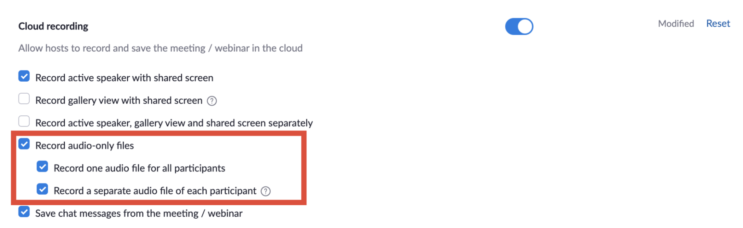The height and width of the screenshot is (228, 743).
Task: Click the Reset link
Action: point(718,24)
